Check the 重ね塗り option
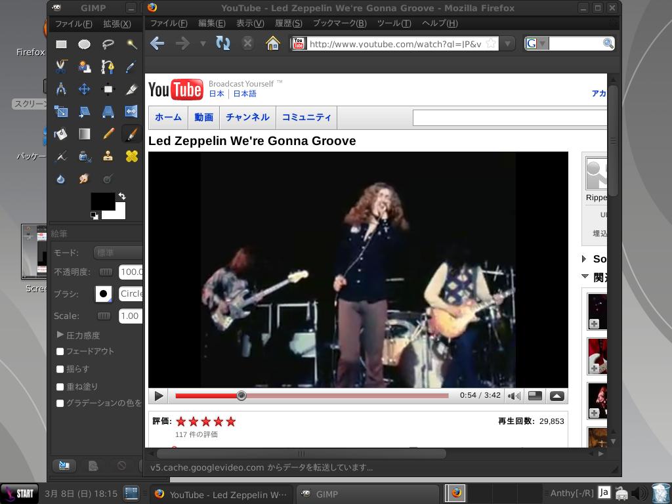 point(60,387)
